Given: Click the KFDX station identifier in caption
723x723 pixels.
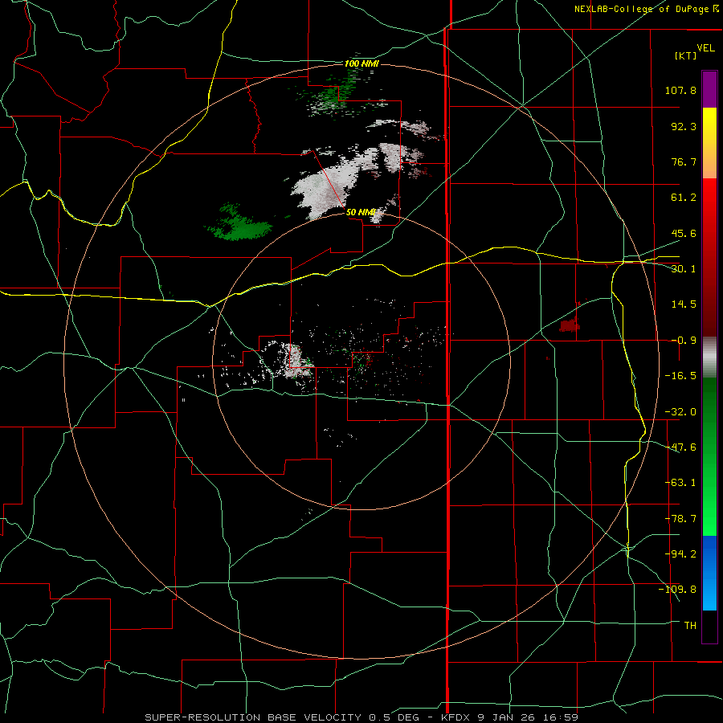Looking at the screenshot, I should tap(454, 717).
